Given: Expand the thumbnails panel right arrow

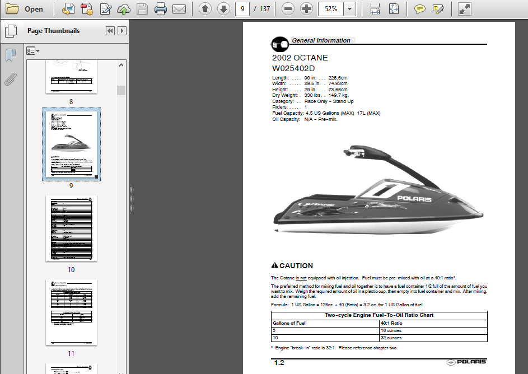Looking at the screenshot, I should 122,31.
